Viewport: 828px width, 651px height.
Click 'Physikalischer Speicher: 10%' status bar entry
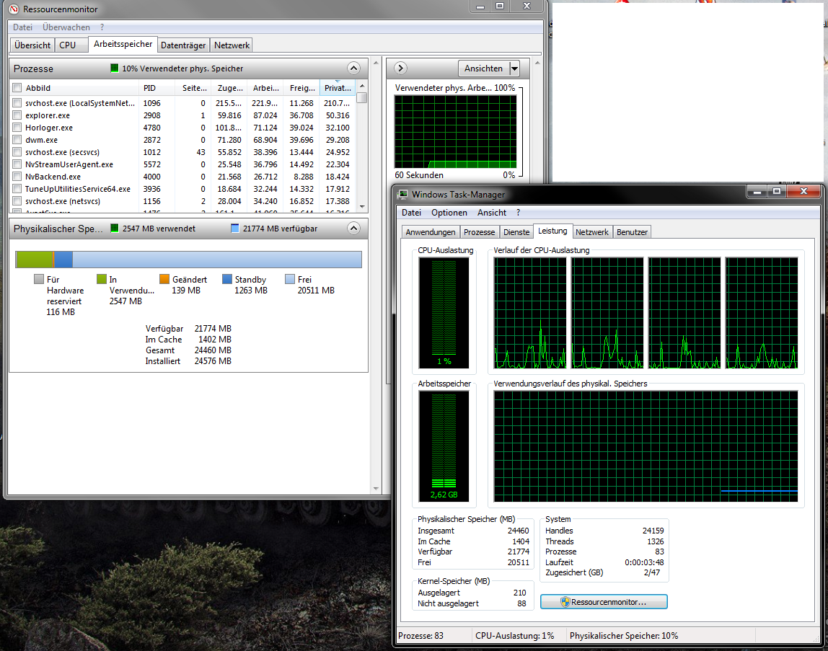(x=624, y=636)
